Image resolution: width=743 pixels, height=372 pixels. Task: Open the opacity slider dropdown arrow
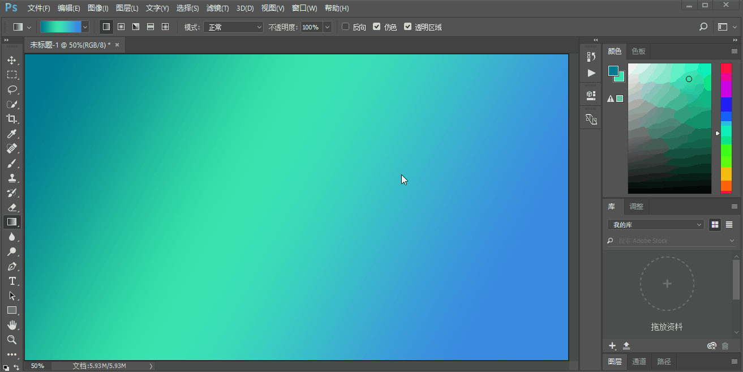pos(327,27)
